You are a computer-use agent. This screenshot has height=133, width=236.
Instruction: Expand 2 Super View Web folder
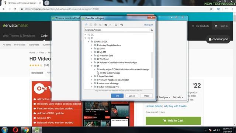click(x=91, y=76)
